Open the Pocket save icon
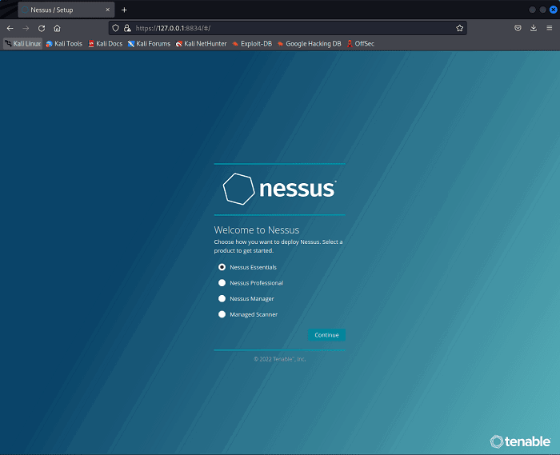This screenshot has width=560, height=455. [x=518, y=28]
